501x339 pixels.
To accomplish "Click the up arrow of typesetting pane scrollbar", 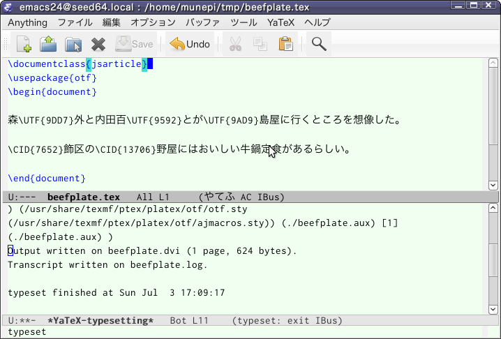I will pyautogui.click(x=493, y=209).
